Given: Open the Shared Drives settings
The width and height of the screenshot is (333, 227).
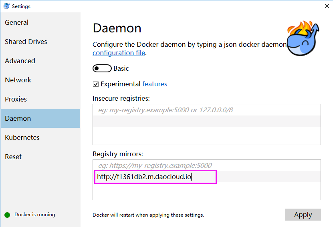Looking at the screenshot, I should [26, 42].
